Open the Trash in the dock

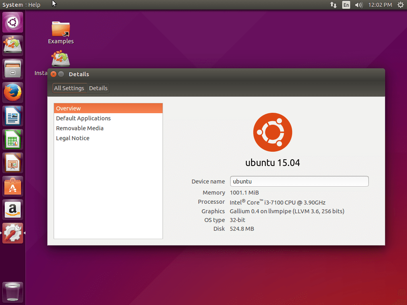[x=13, y=292]
